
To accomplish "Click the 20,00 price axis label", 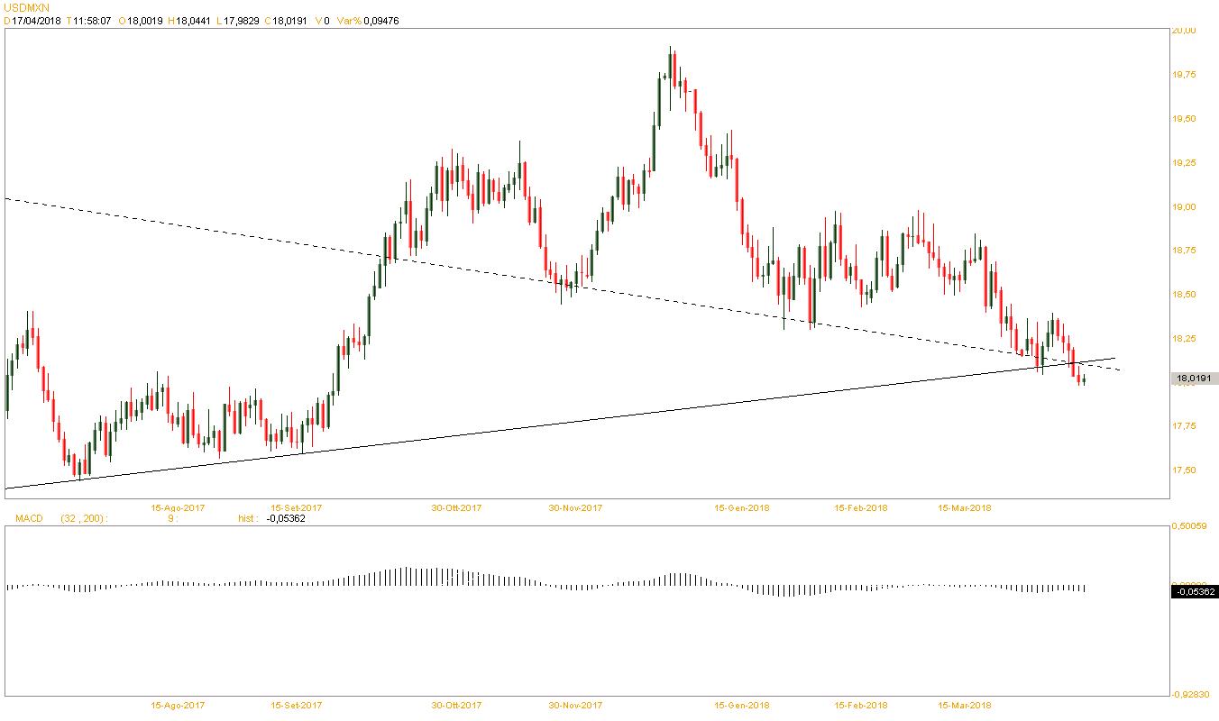I will (x=1183, y=31).
